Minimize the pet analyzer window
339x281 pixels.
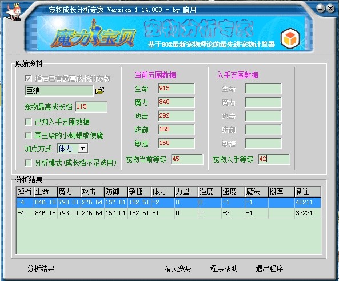click(x=320, y=9)
